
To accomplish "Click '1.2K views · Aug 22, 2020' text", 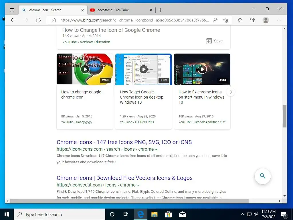I will coord(138,116).
